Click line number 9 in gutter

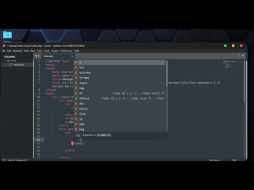pos(39,93)
